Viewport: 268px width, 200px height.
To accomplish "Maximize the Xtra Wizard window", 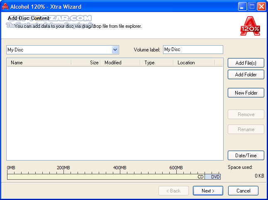I will pyautogui.click(x=252, y=7).
